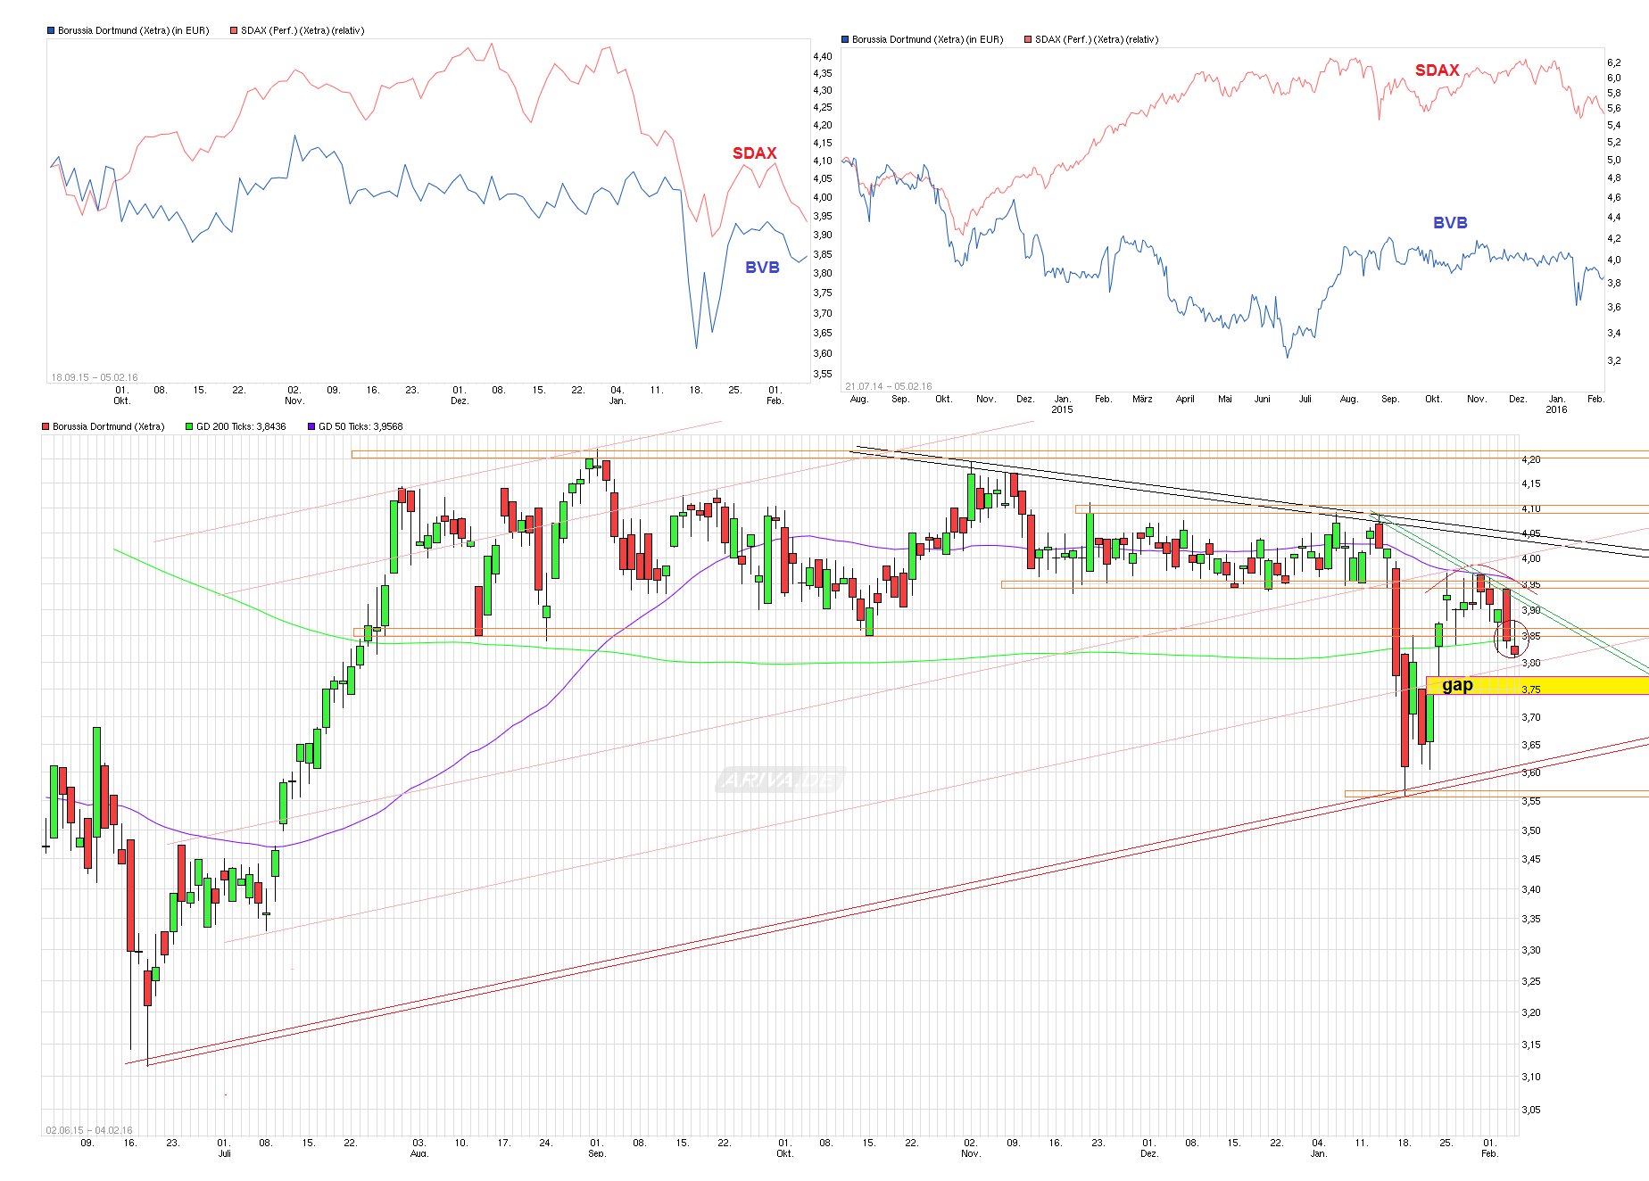Click the circled last candlestick
Screen dimensions: 1649x1181
tap(1514, 650)
